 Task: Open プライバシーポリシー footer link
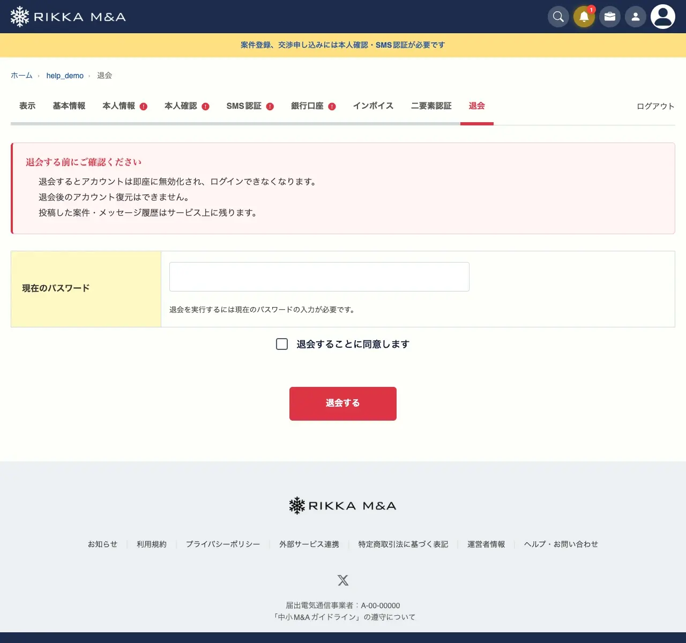(223, 544)
